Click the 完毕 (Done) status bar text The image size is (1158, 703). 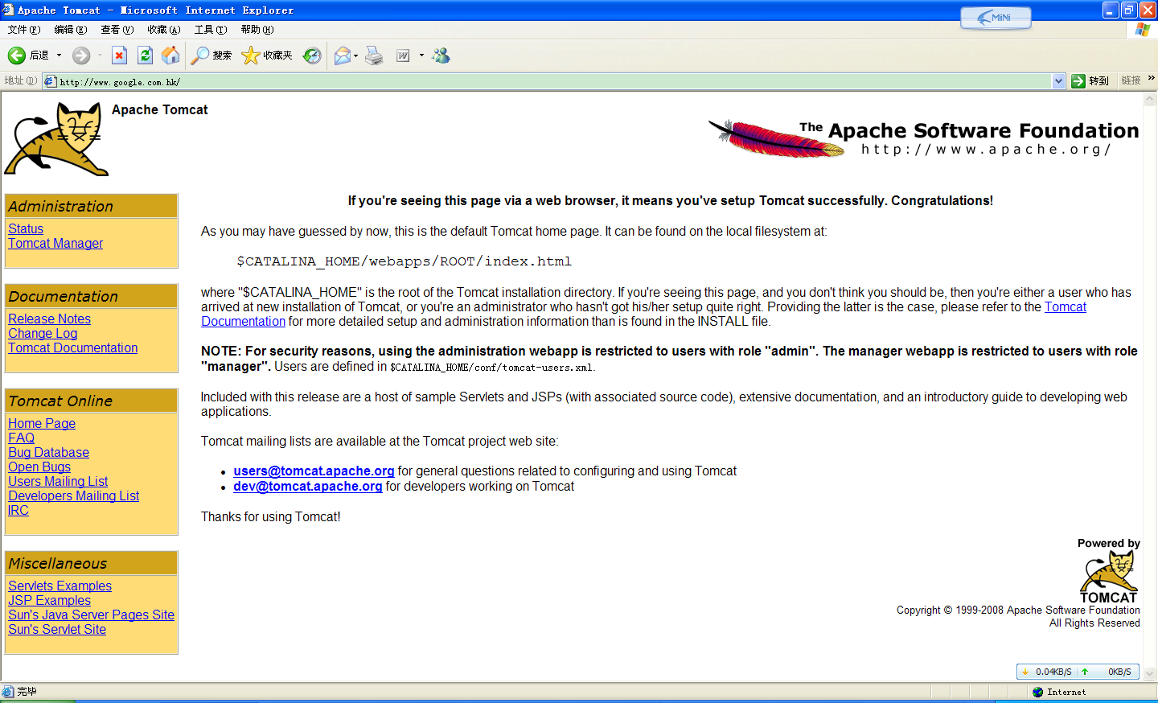[27, 692]
